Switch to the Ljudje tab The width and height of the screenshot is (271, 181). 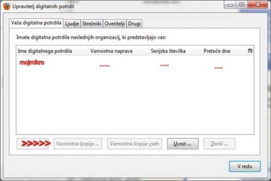pyautogui.click(x=72, y=24)
